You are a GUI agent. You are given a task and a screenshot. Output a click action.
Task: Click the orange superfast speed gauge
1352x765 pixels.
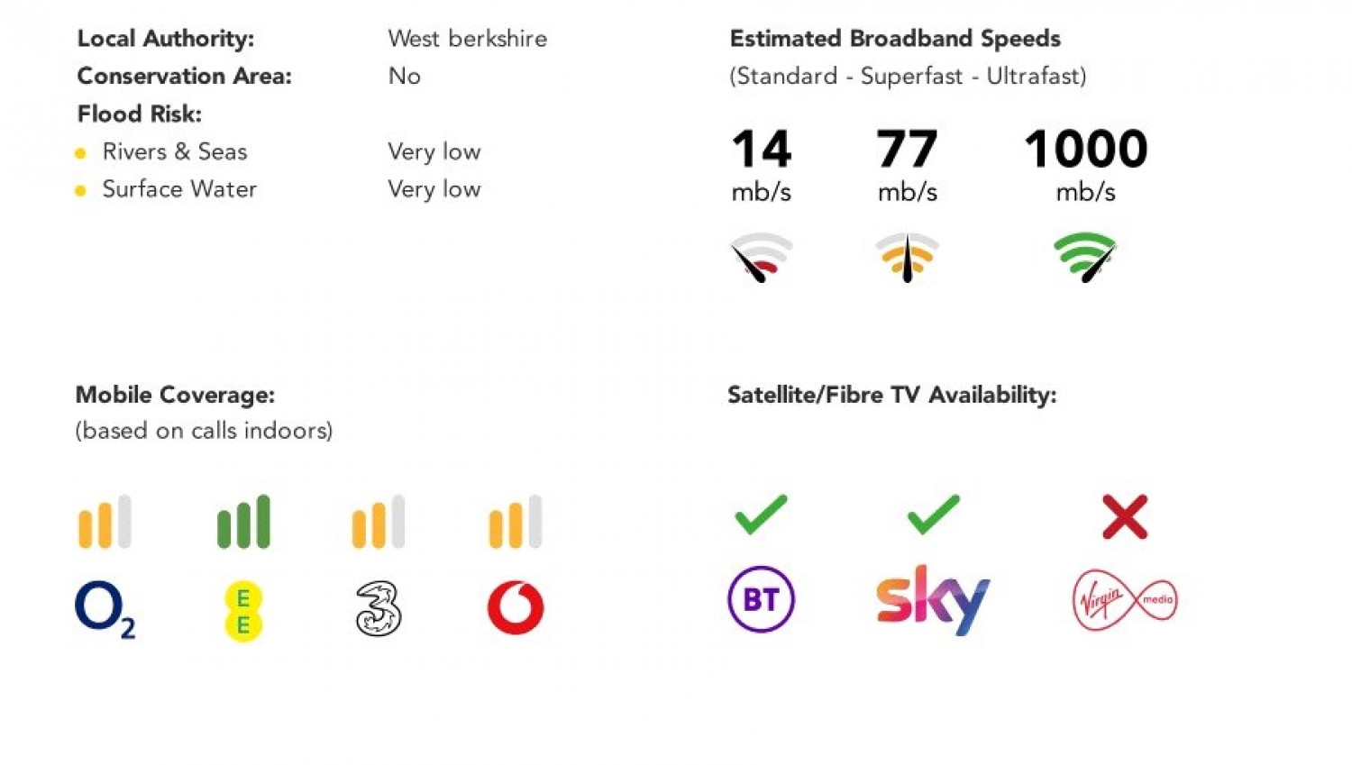point(908,258)
